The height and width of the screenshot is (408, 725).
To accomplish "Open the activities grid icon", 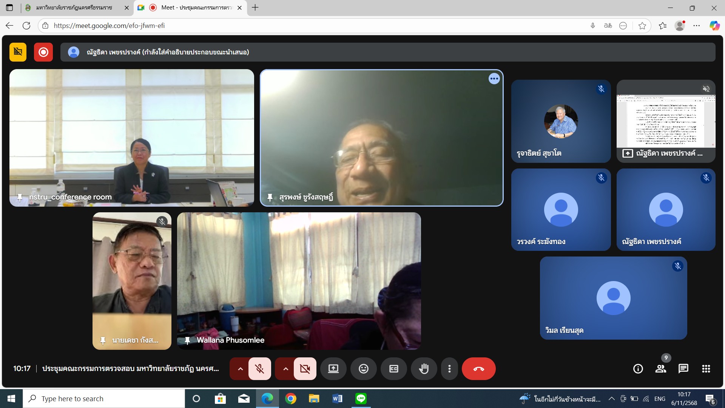I will [x=706, y=369].
